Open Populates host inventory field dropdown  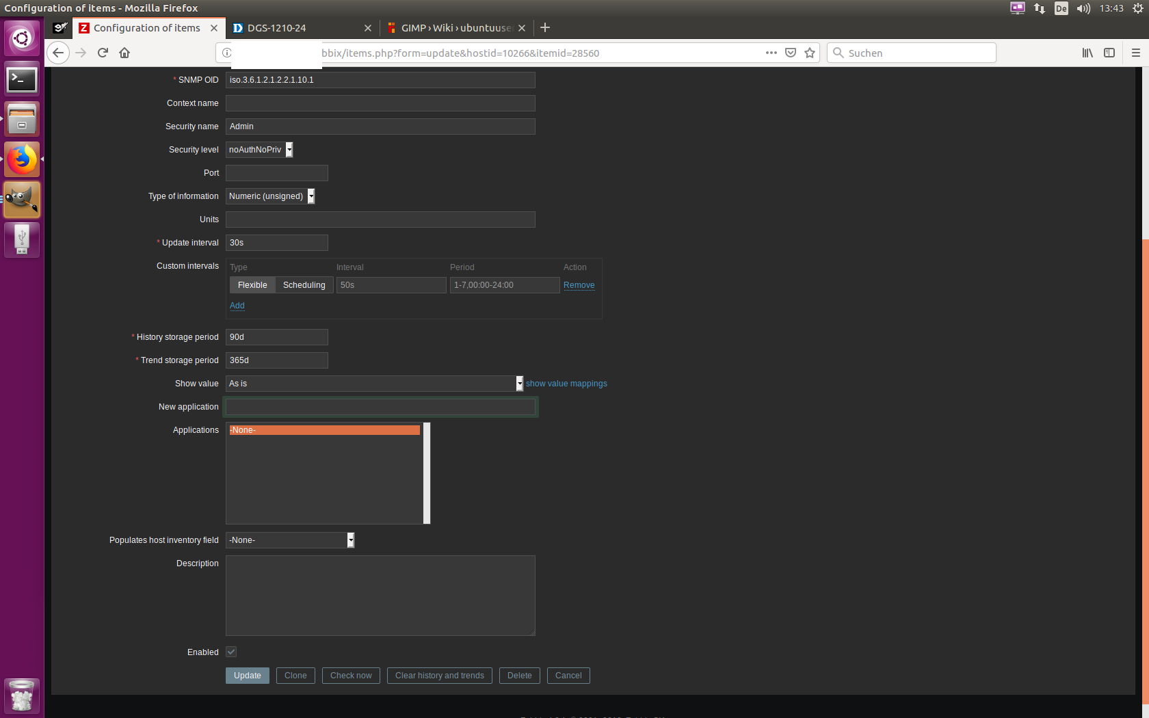(x=290, y=540)
